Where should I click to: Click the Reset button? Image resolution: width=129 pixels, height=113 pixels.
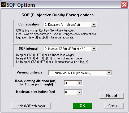tap(112, 95)
